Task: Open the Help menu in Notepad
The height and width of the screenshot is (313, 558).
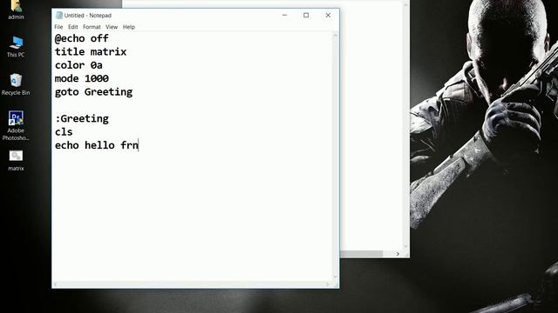Action: point(129,27)
